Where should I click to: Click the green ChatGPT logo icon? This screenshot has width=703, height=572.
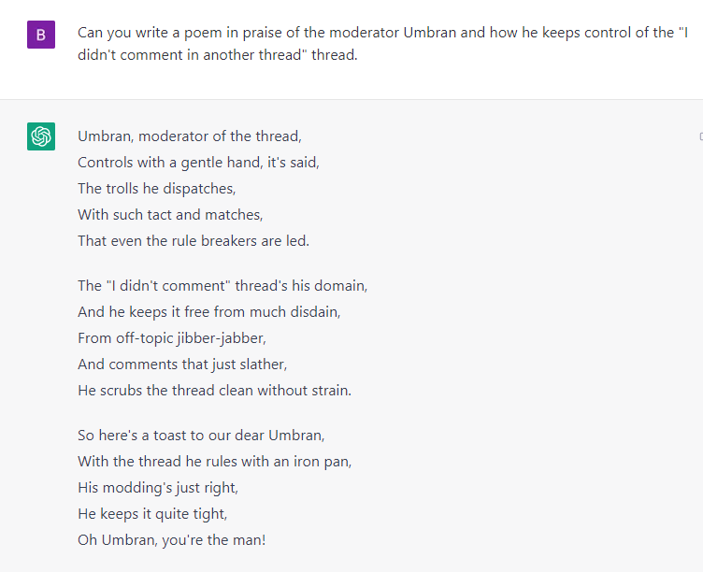click(x=41, y=136)
